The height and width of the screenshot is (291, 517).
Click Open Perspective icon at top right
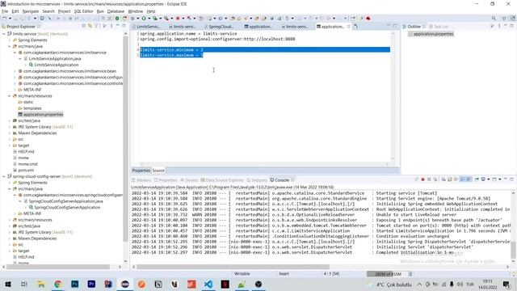tap(504, 19)
